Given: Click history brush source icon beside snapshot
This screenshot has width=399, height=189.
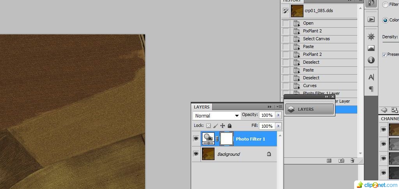Looking at the screenshot, I should (x=286, y=11).
